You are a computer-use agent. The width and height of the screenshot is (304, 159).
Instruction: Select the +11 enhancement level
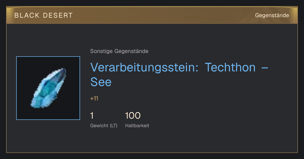tap(94, 98)
